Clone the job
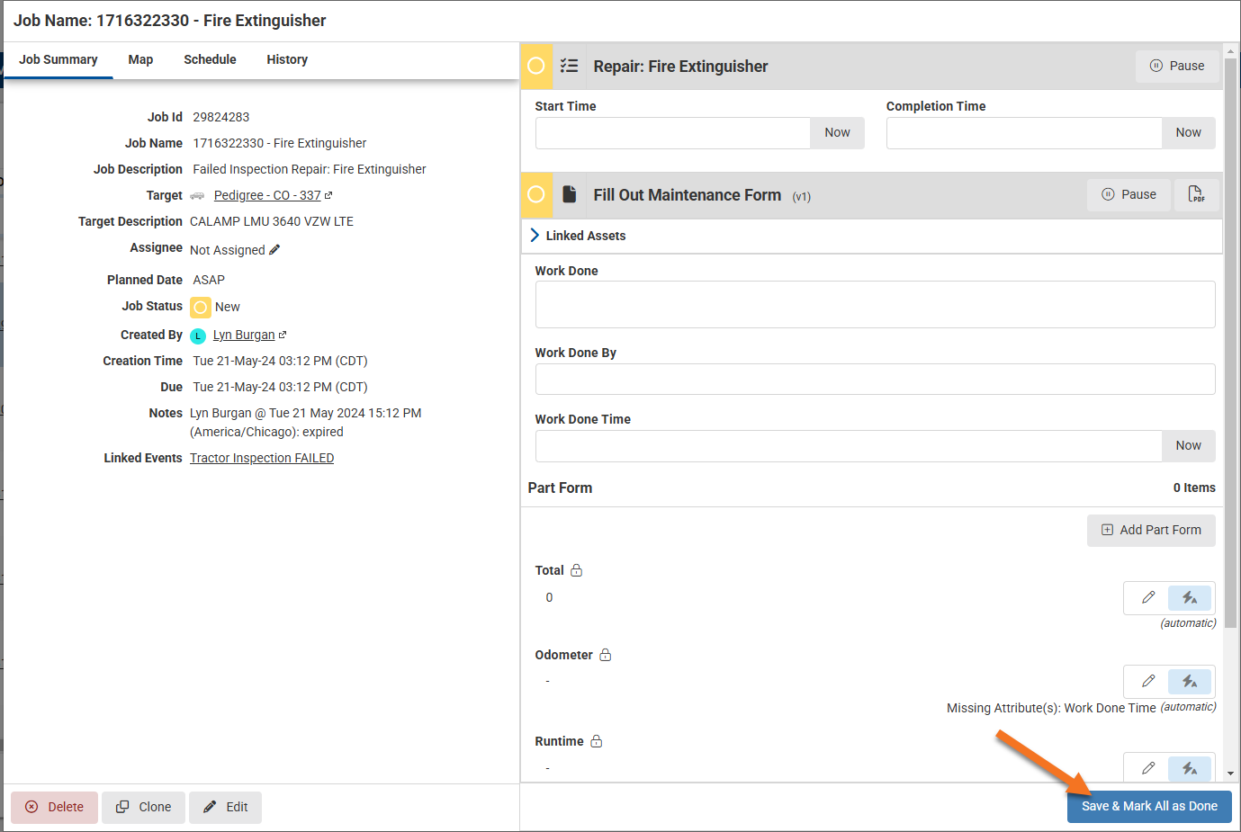This screenshot has width=1241, height=832. tap(143, 807)
